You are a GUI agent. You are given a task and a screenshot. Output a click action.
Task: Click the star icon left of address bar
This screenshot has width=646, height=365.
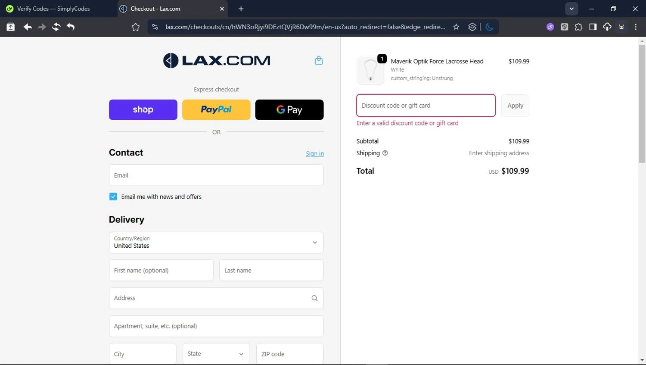136,27
